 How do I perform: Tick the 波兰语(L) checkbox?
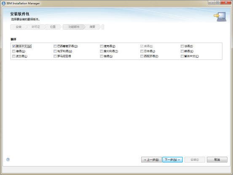click(13, 56)
